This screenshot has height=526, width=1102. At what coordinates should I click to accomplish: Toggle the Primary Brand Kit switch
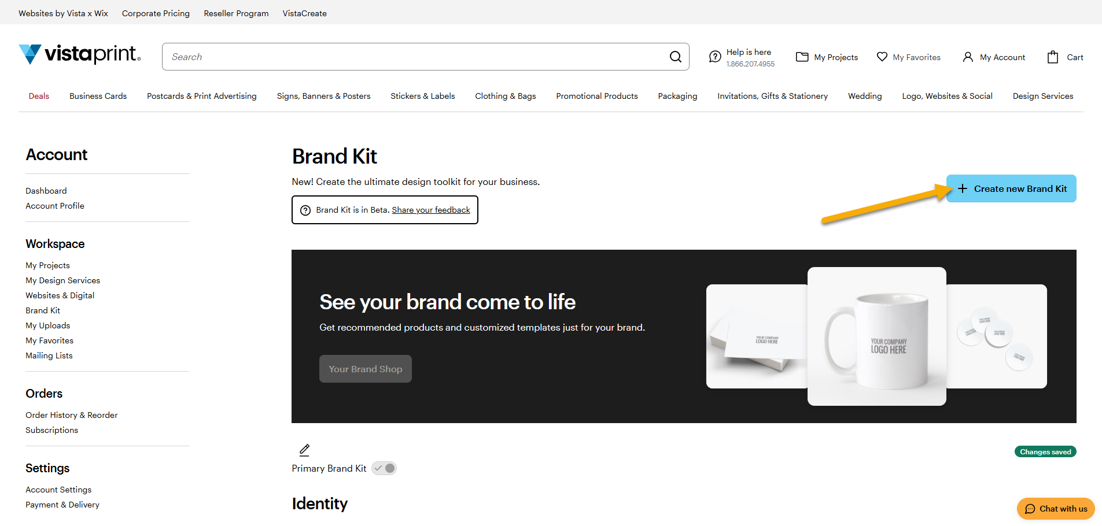tap(384, 468)
